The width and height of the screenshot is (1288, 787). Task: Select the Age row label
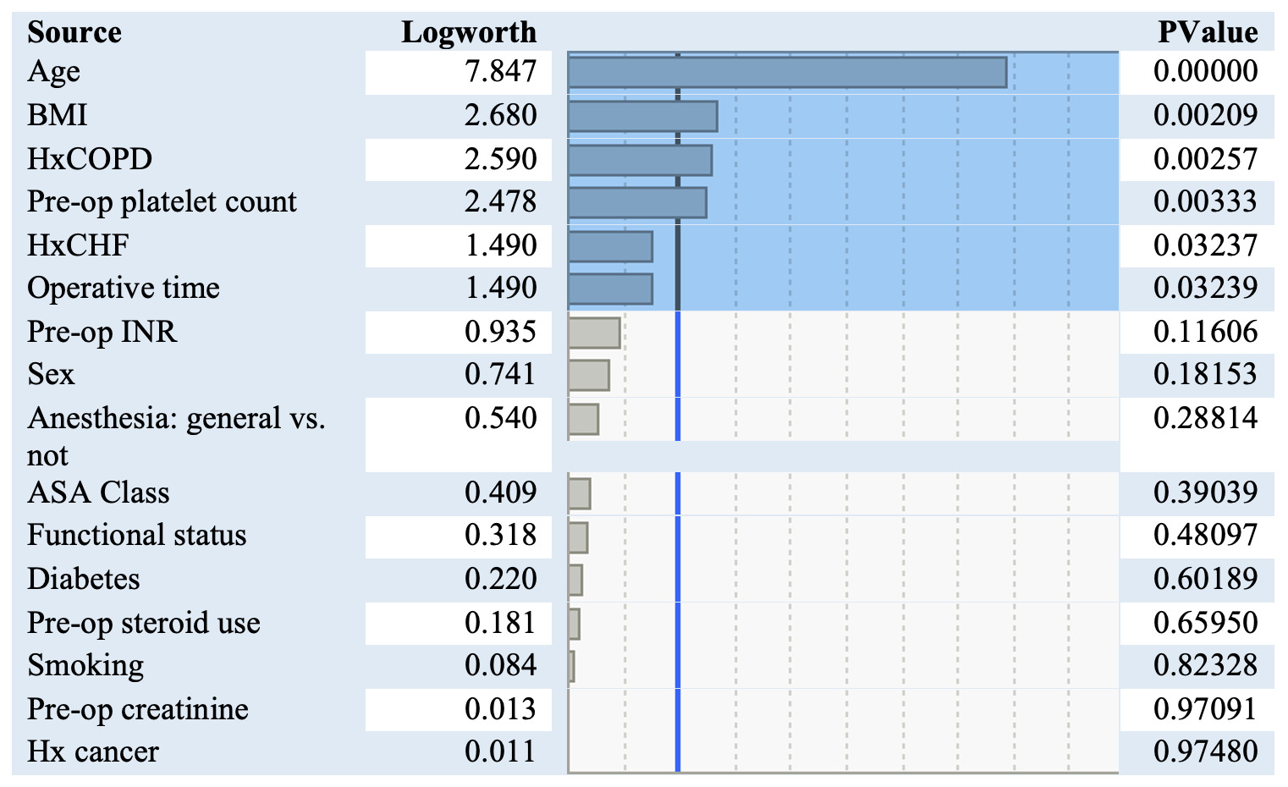[x=51, y=73]
